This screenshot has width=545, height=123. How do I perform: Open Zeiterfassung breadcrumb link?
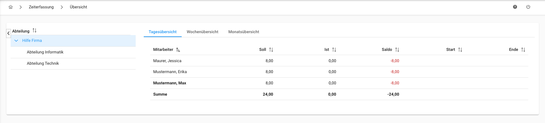41,7
